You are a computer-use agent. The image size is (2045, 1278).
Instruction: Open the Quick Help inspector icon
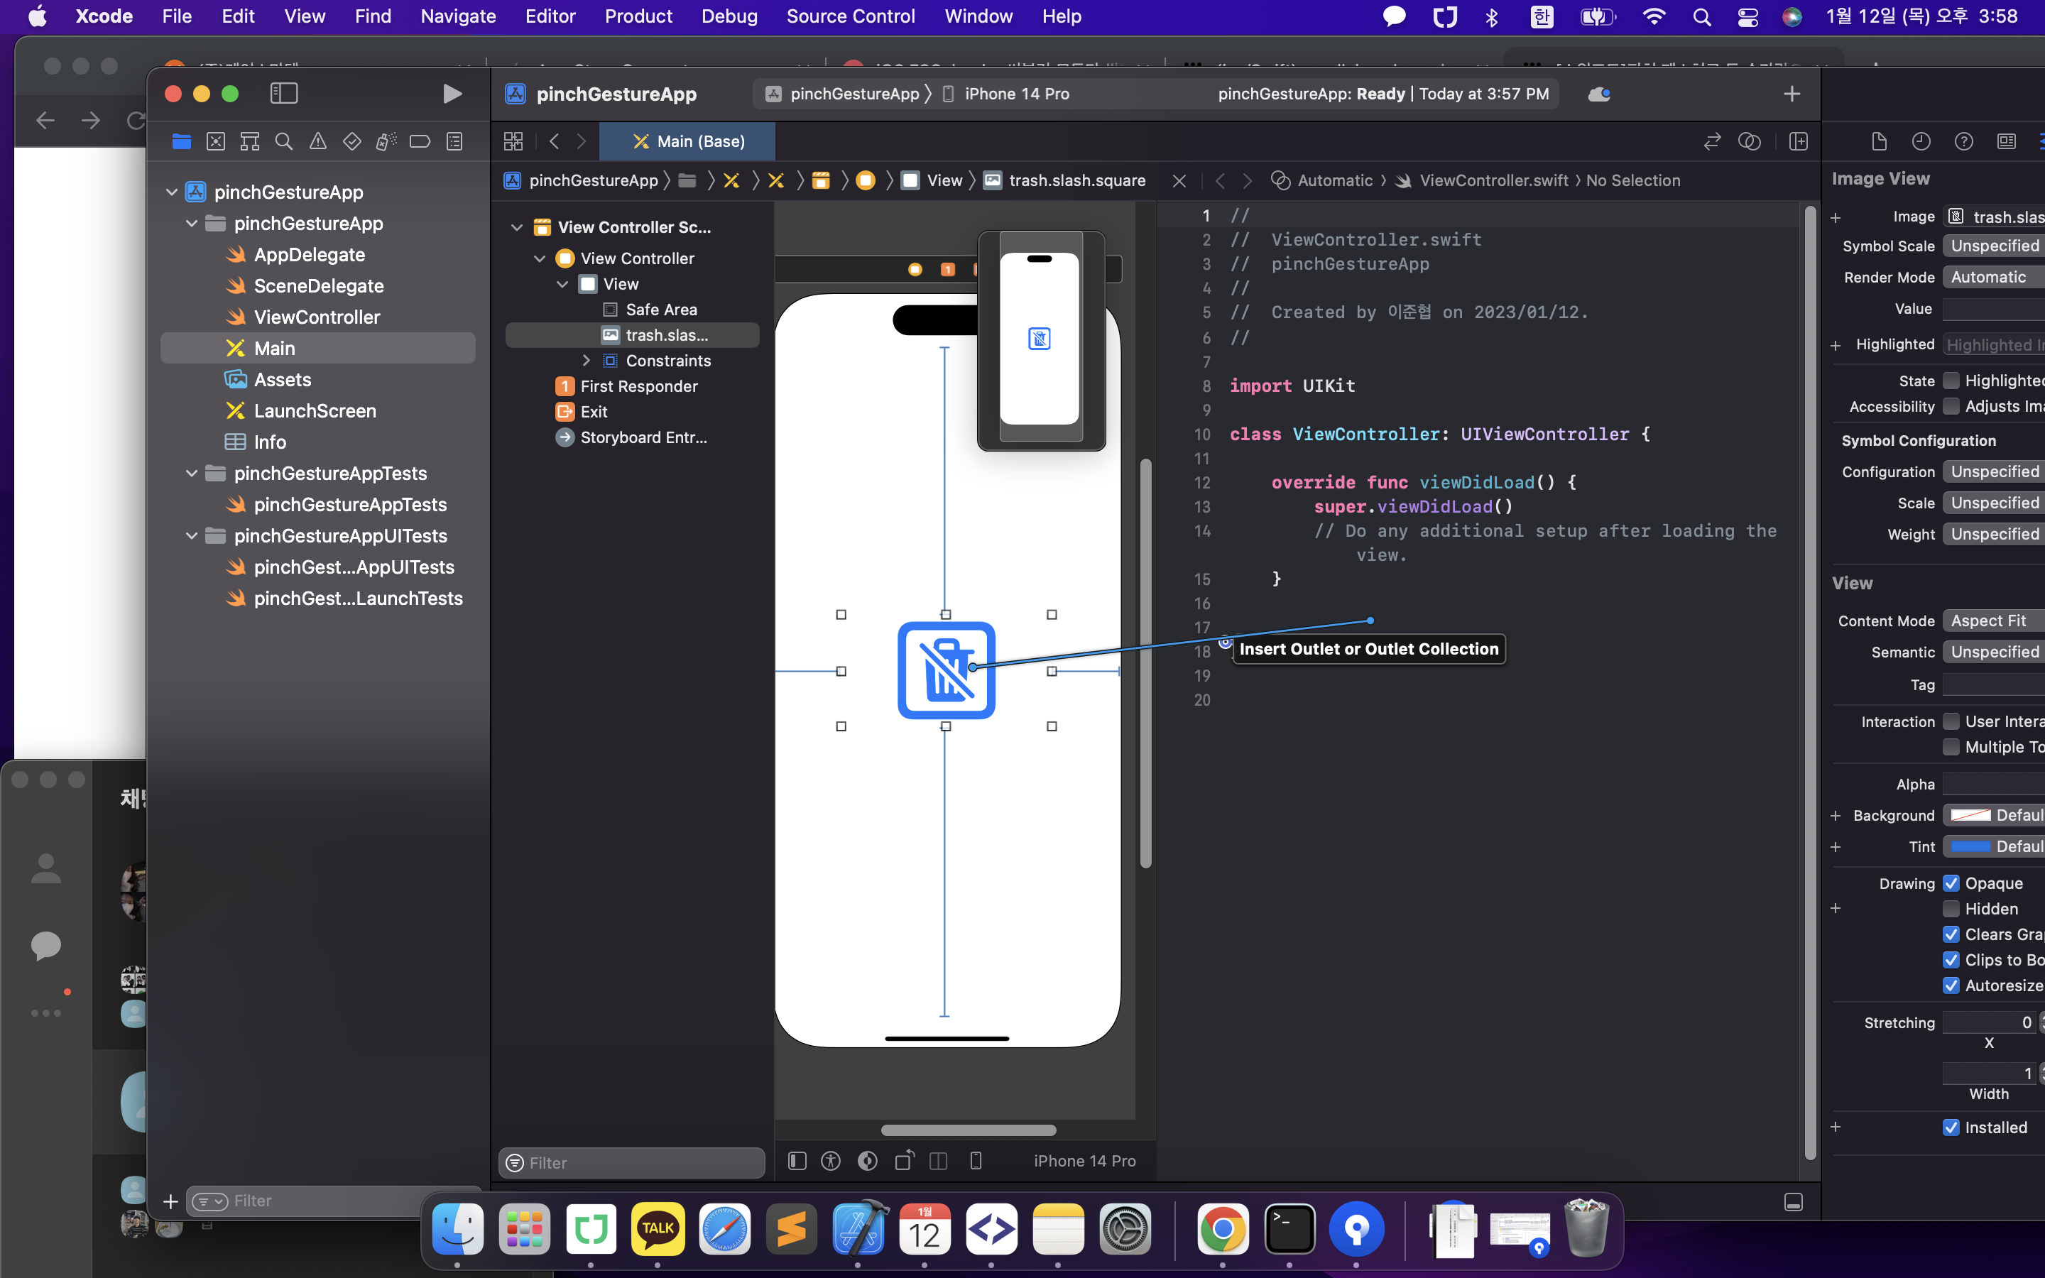(x=1964, y=142)
